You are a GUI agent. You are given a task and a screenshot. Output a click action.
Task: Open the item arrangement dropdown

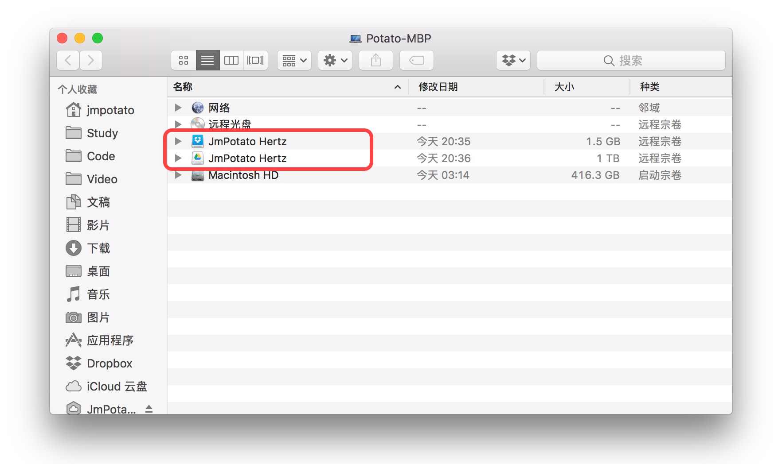pos(294,60)
